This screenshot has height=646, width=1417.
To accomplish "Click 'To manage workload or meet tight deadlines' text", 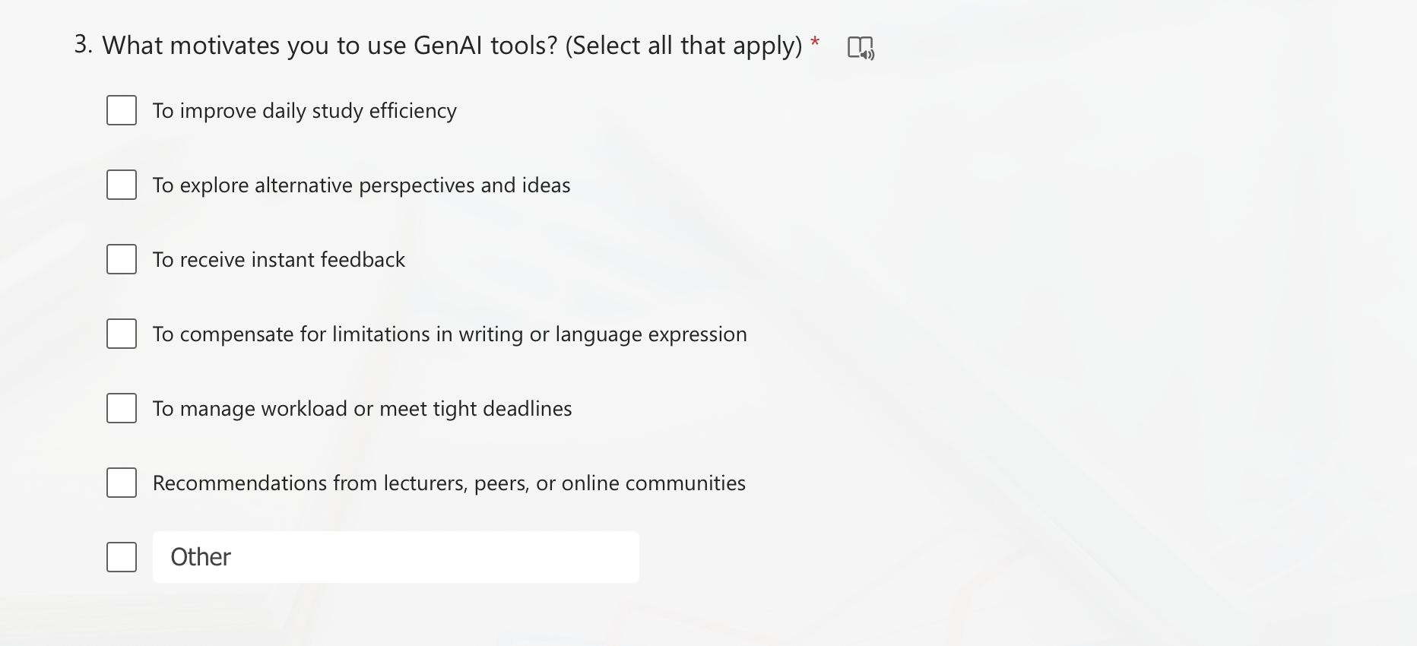I will 362,409.
